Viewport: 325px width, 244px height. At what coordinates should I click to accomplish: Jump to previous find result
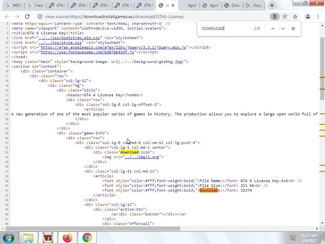(x=273, y=29)
